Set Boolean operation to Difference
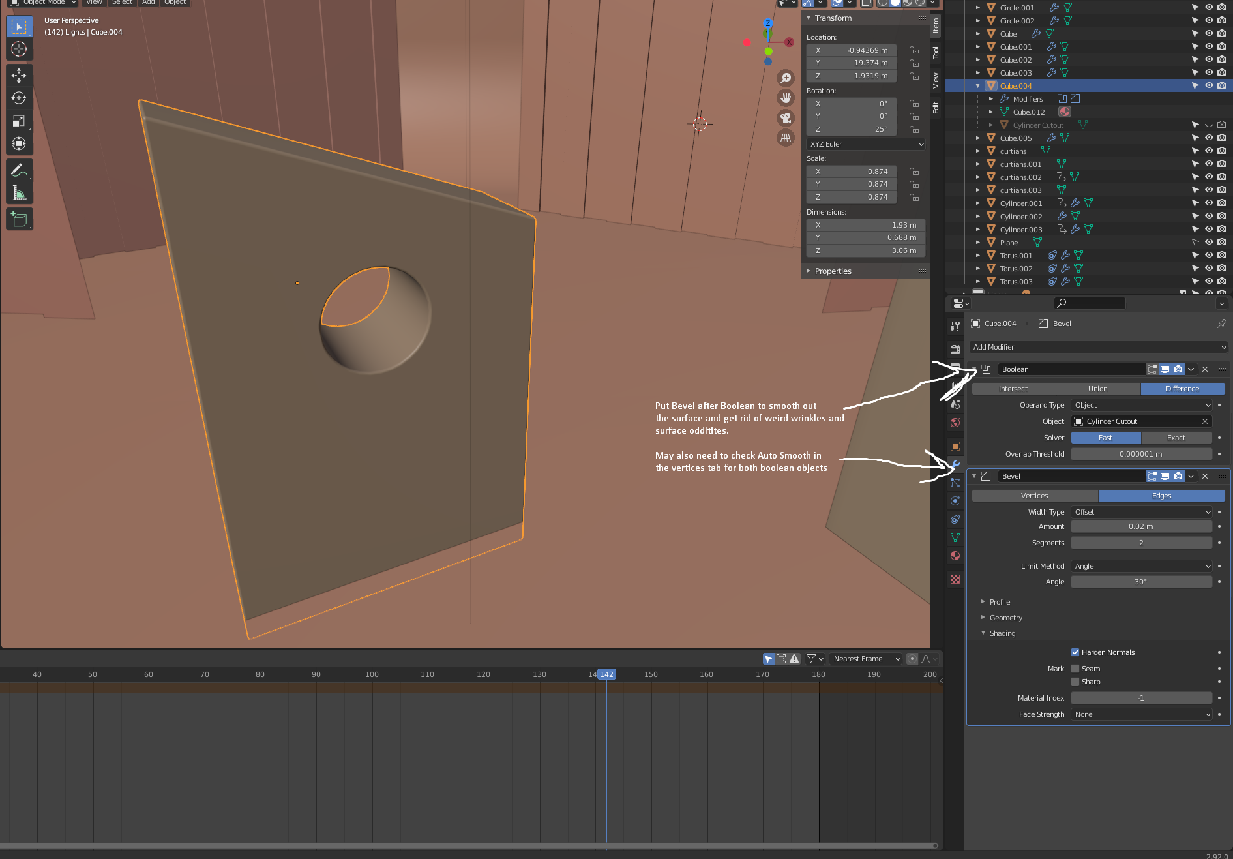 [1182, 389]
